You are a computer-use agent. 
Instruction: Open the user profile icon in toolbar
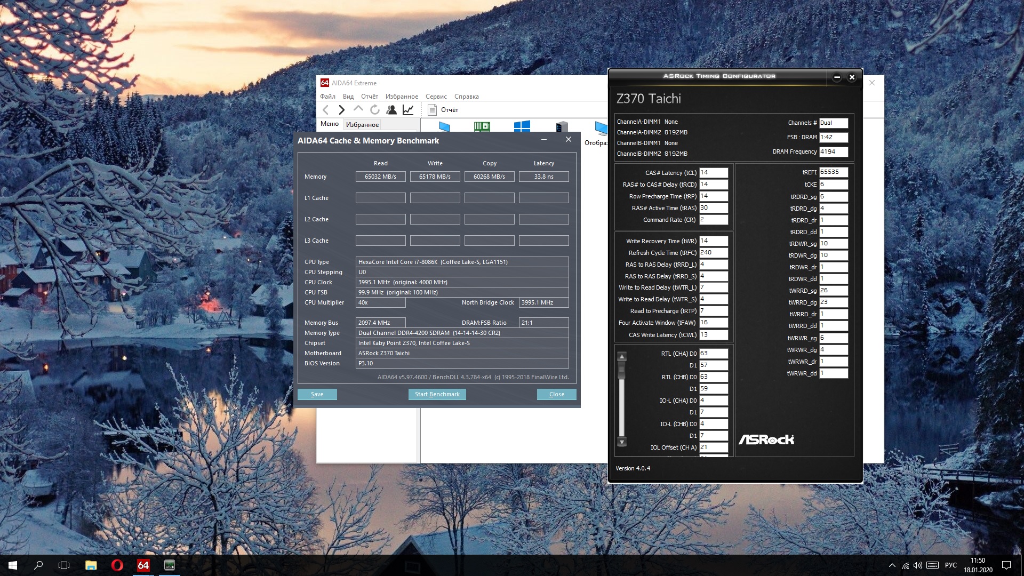[391, 110]
